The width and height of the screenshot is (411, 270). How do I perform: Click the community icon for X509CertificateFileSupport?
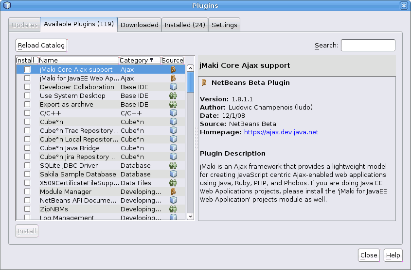[173, 183]
